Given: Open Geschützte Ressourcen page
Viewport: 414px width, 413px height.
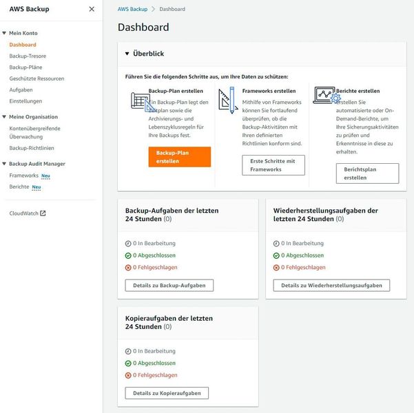Looking at the screenshot, I should 37,78.
